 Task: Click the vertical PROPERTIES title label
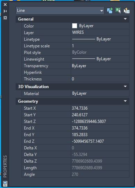click(5, 166)
